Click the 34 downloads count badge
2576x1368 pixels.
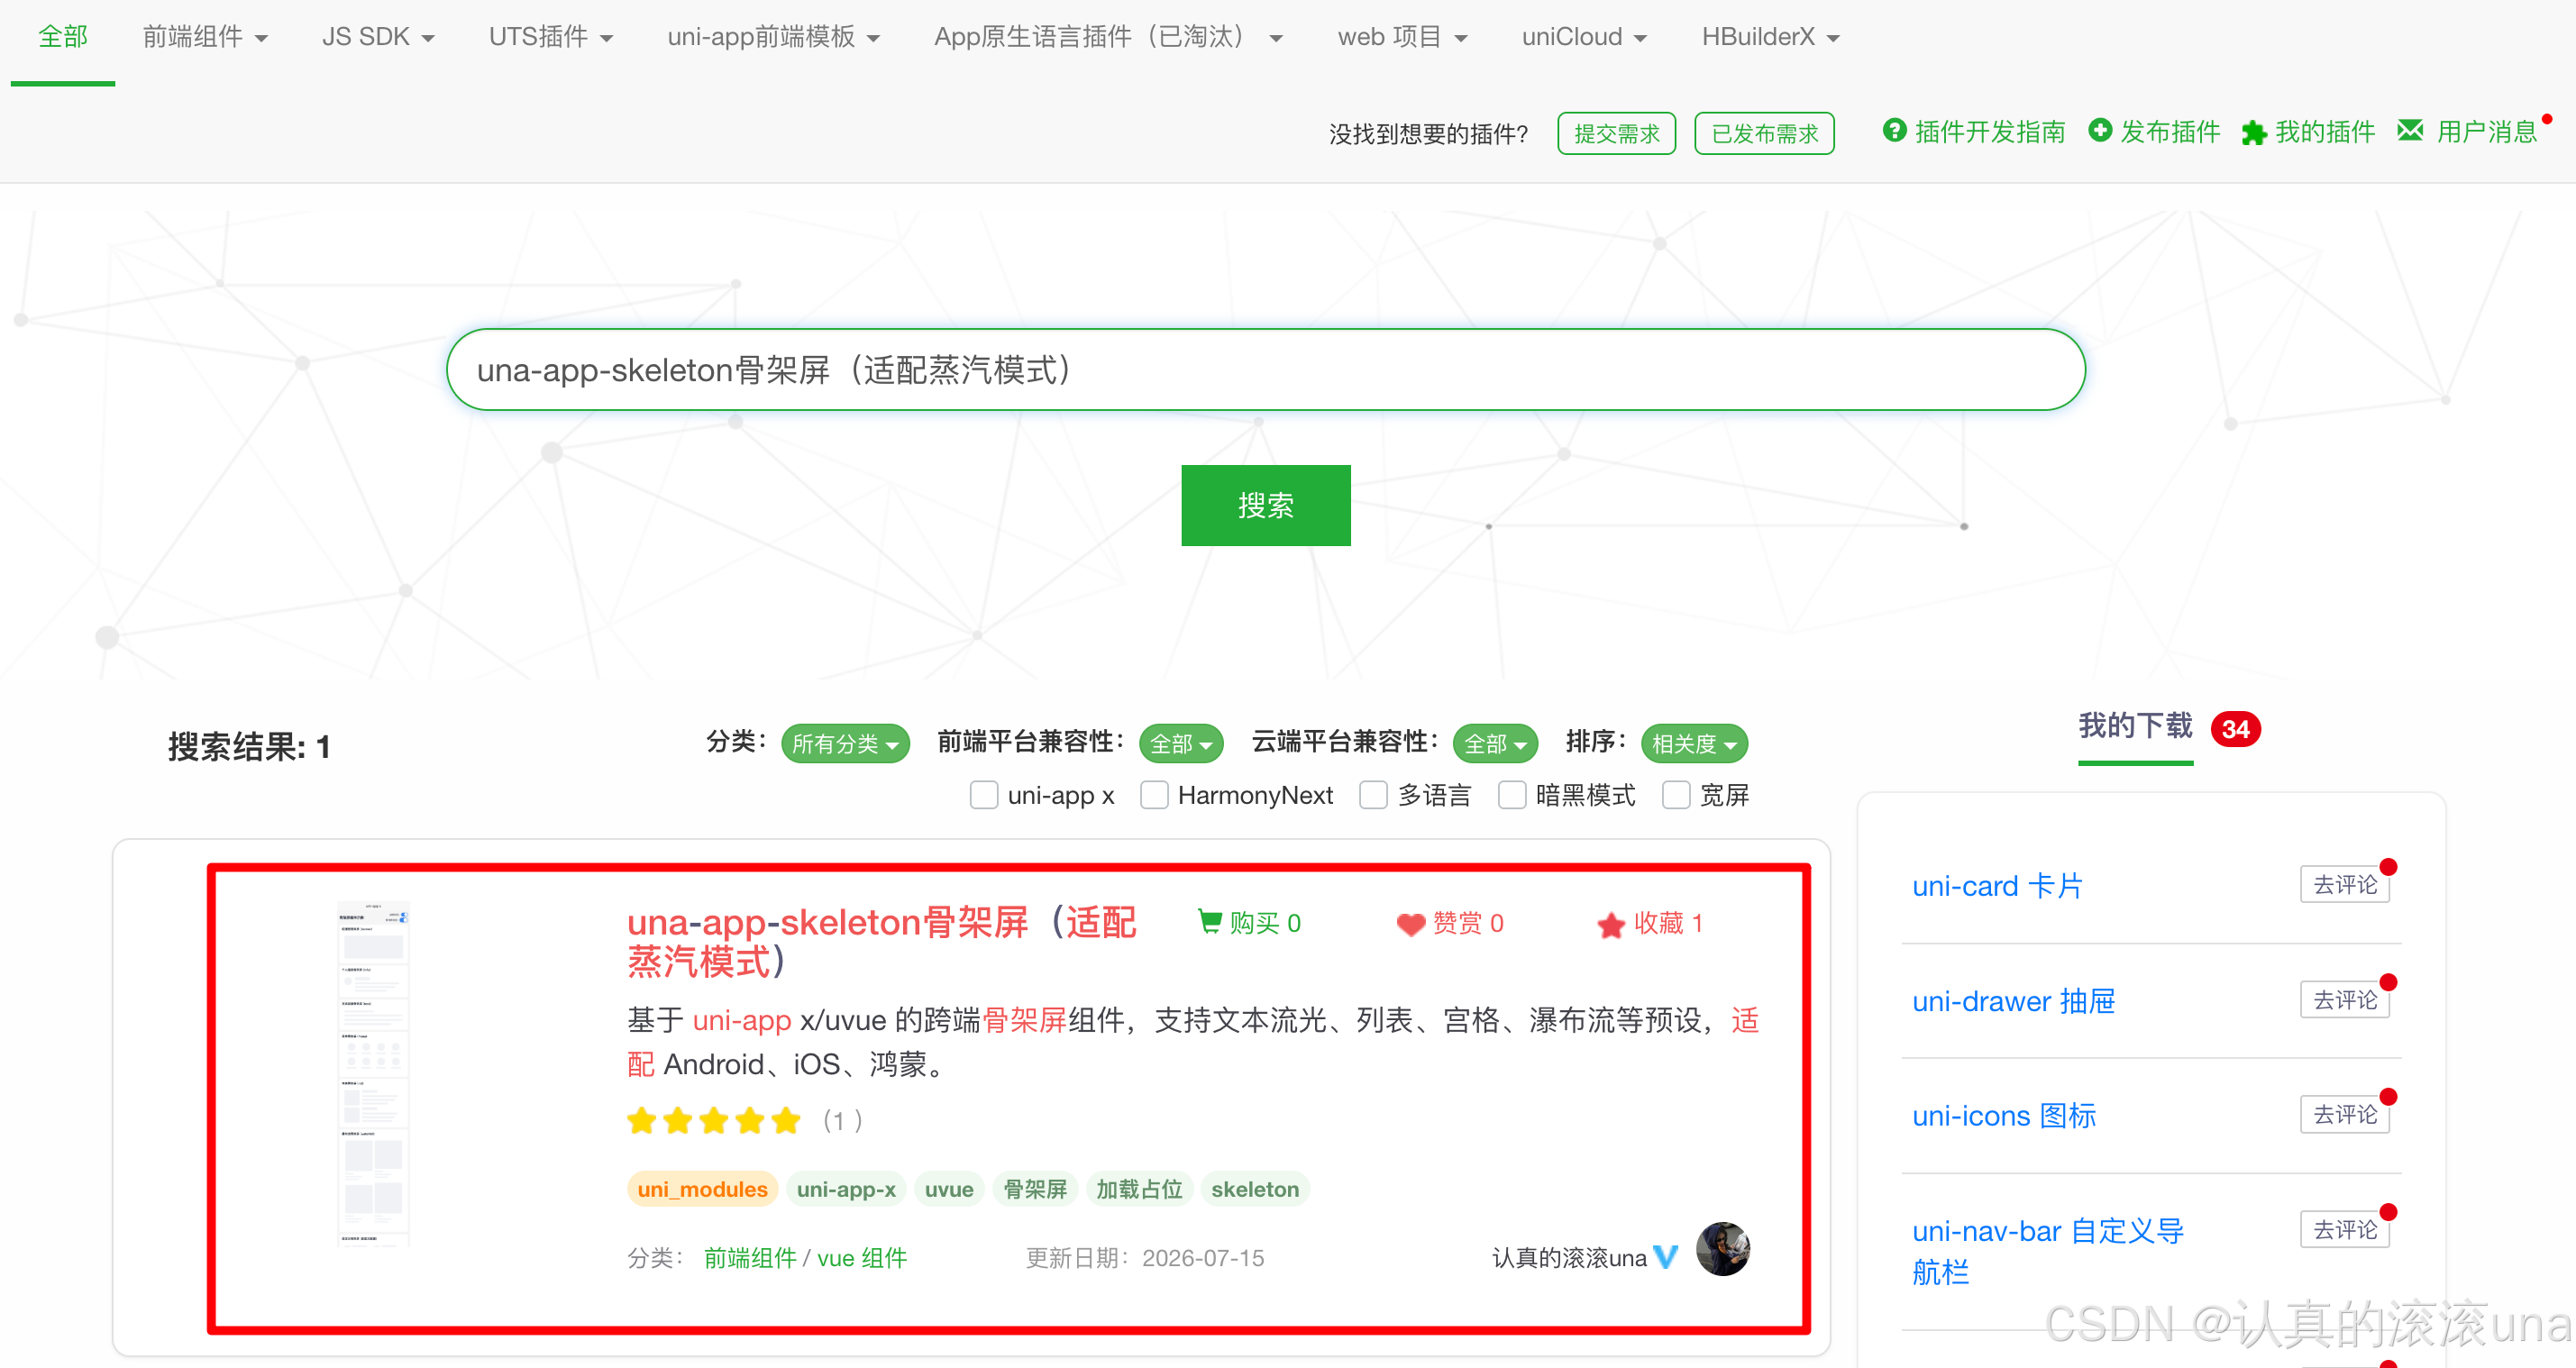tap(2235, 729)
